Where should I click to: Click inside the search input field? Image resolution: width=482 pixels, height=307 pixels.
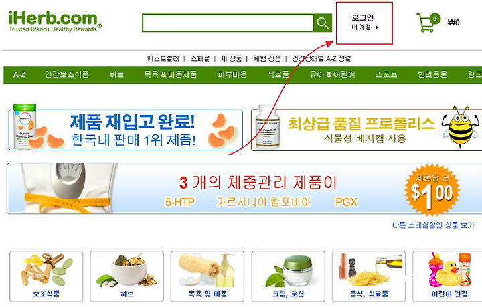click(x=228, y=23)
